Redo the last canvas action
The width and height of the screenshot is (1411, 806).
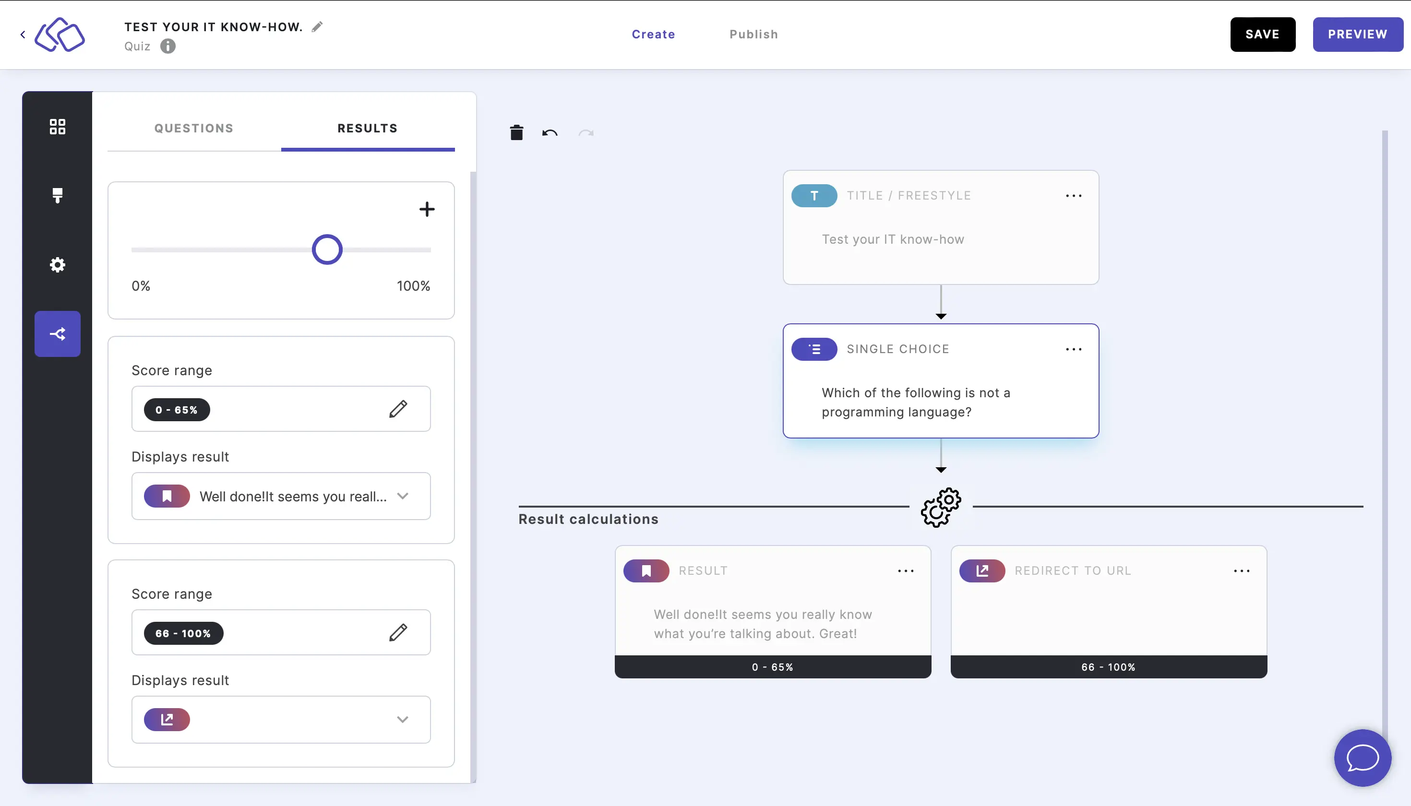(586, 133)
